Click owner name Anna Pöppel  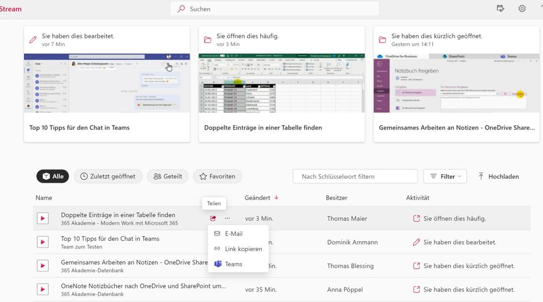[x=345, y=289]
